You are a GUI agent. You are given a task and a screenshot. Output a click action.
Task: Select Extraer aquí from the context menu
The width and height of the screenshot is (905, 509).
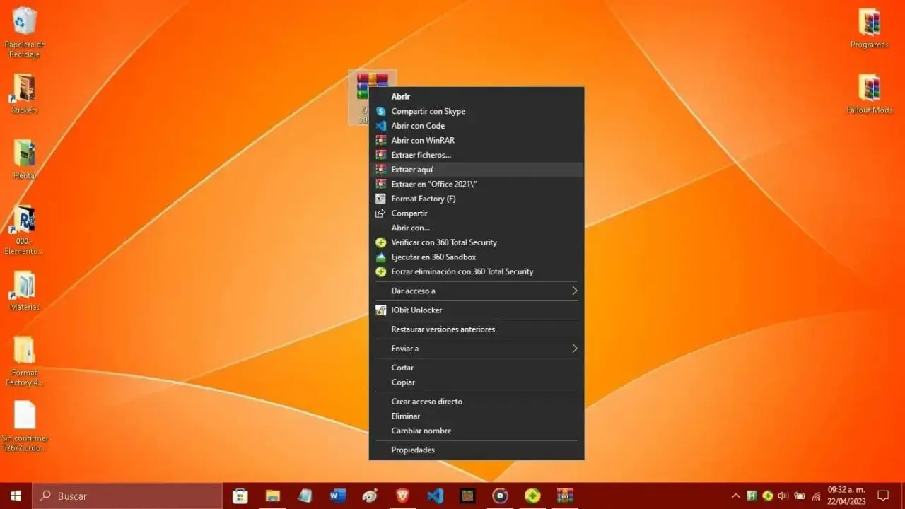pyautogui.click(x=412, y=169)
